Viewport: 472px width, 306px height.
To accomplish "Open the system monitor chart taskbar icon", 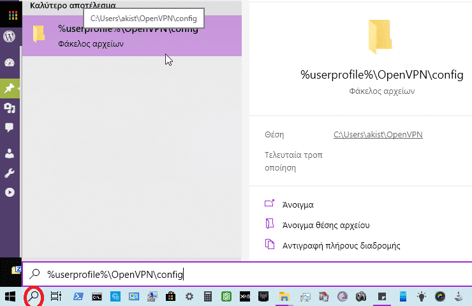I will coord(306,297).
